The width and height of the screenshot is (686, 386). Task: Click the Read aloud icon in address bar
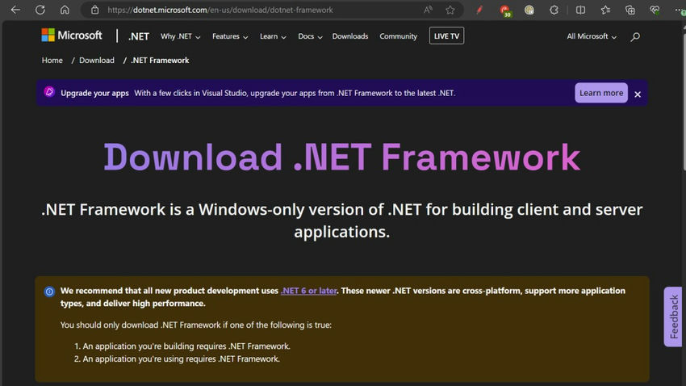(x=428, y=10)
